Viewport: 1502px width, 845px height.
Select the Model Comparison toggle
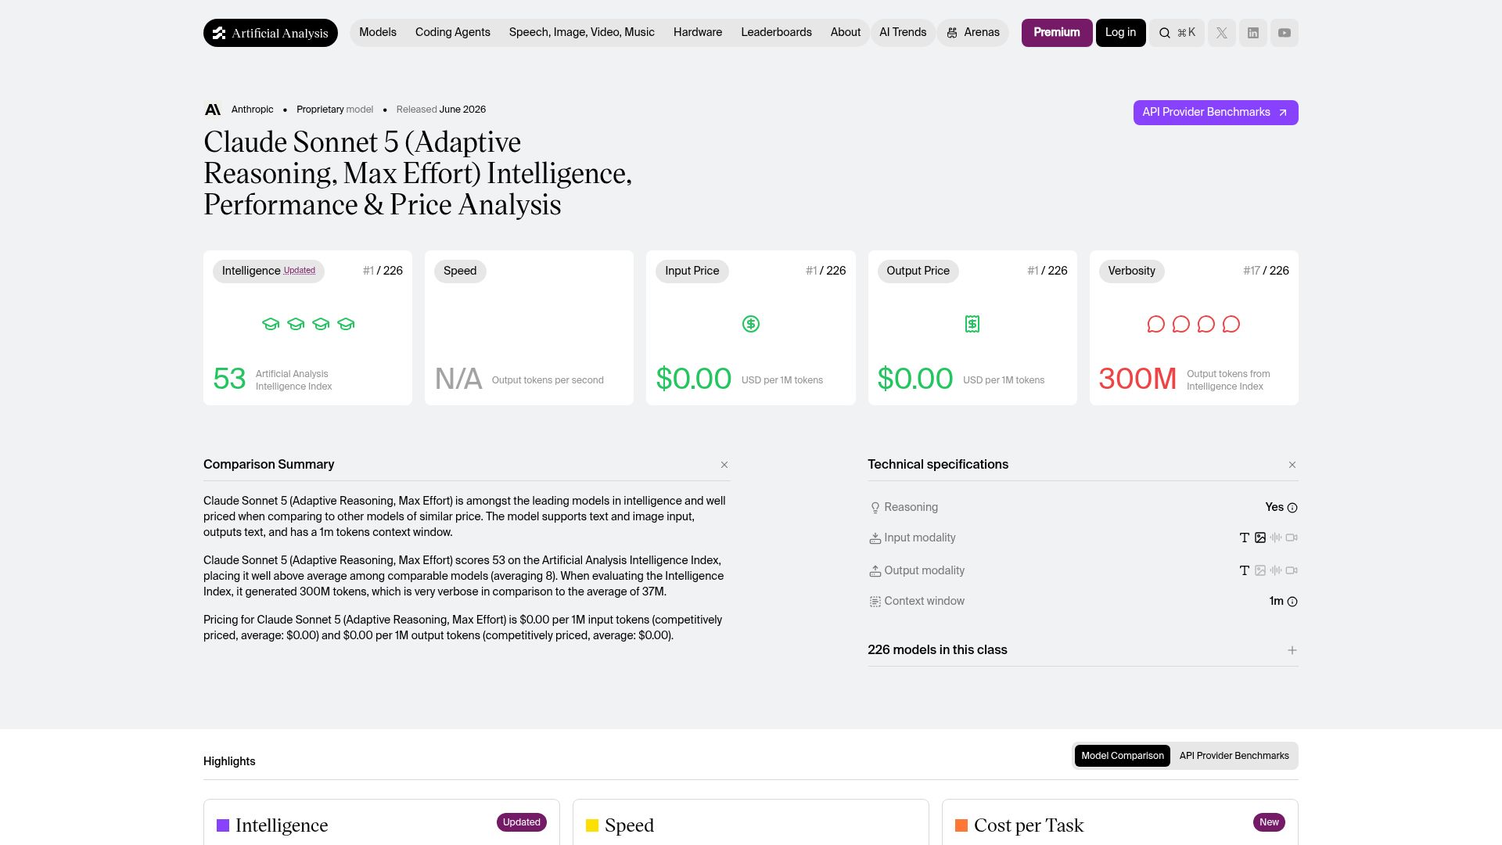coord(1123,756)
